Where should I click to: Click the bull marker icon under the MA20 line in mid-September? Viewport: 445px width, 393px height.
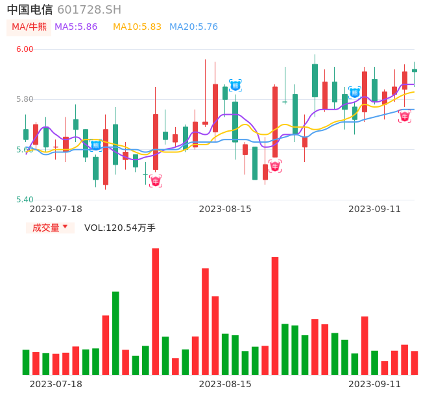[x=405, y=116]
